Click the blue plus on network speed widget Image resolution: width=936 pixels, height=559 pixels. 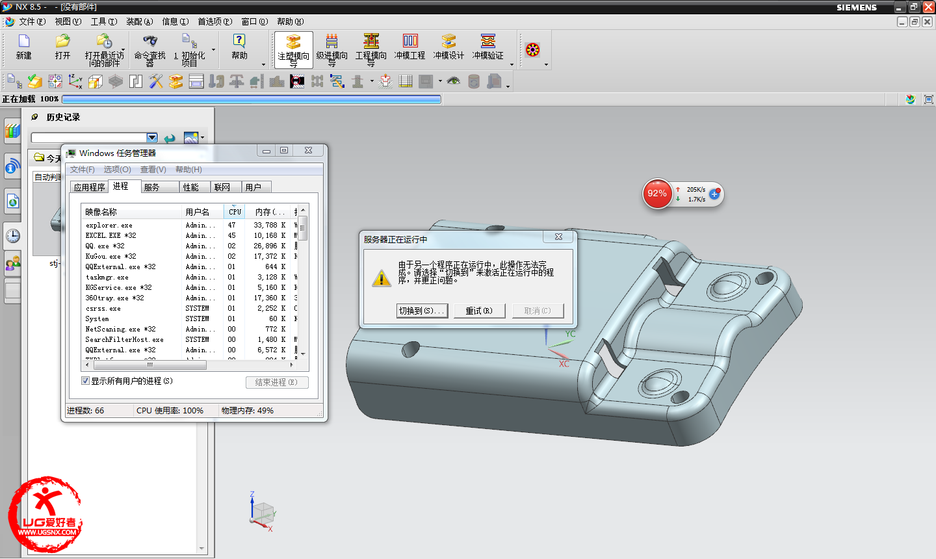(x=714, y=194)
